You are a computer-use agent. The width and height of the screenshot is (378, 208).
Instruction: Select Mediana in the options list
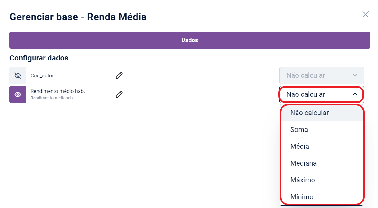[x=303, y=163]
